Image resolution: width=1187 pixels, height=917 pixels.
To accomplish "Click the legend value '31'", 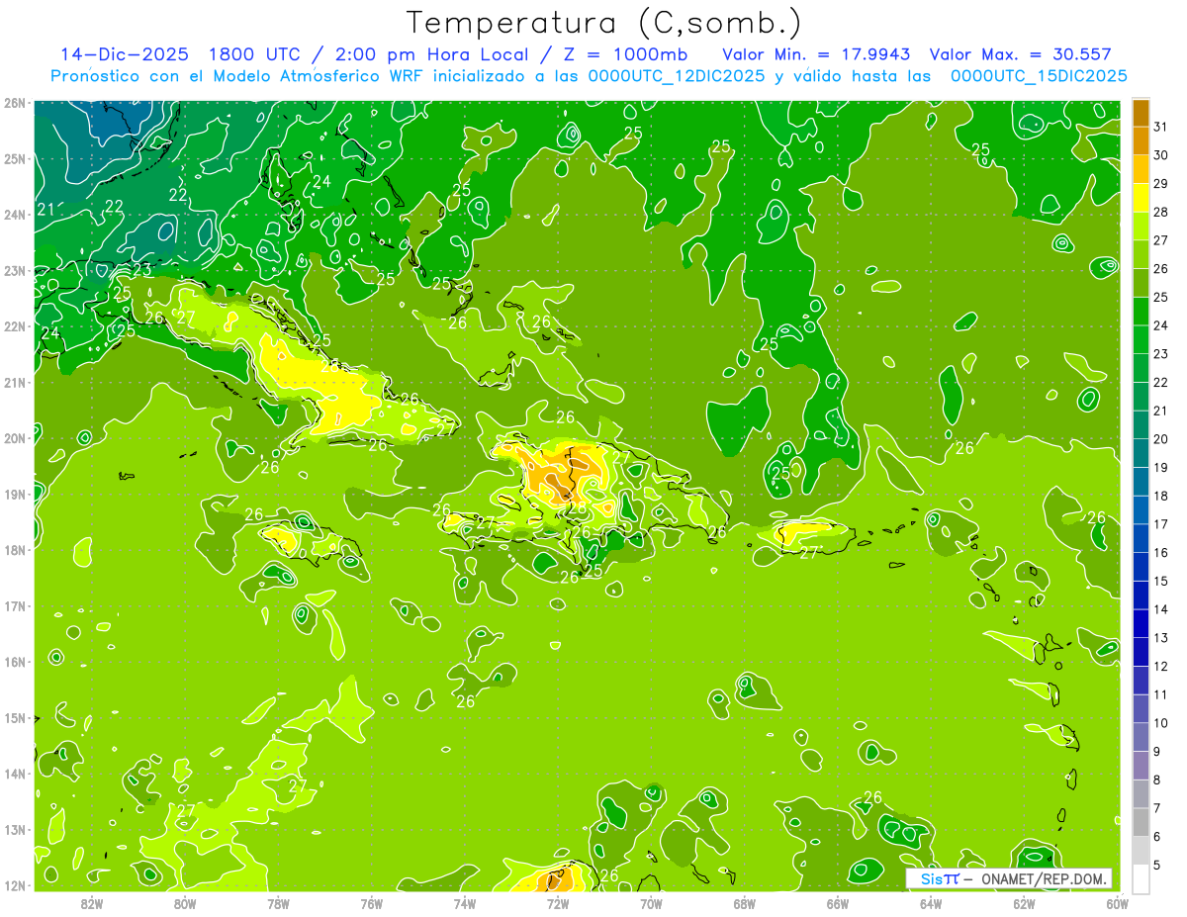I will coord(1161,127).
